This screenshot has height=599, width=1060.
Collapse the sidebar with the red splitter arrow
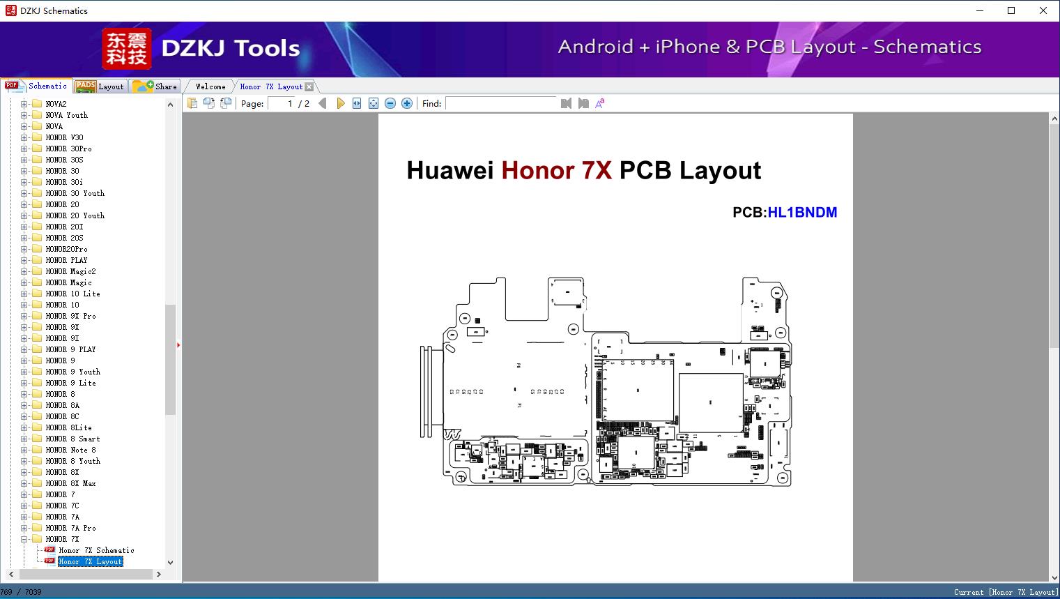click(178, 344)
